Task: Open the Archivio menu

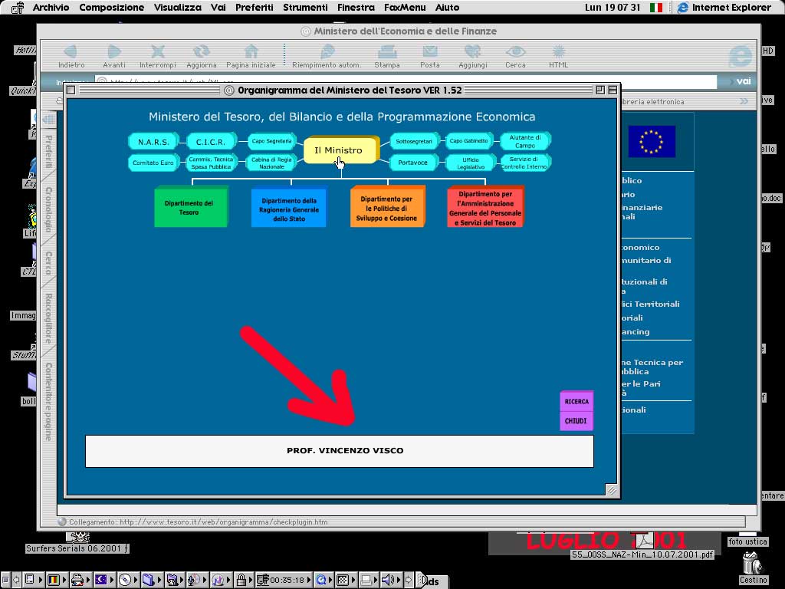Action: (51, 8)
